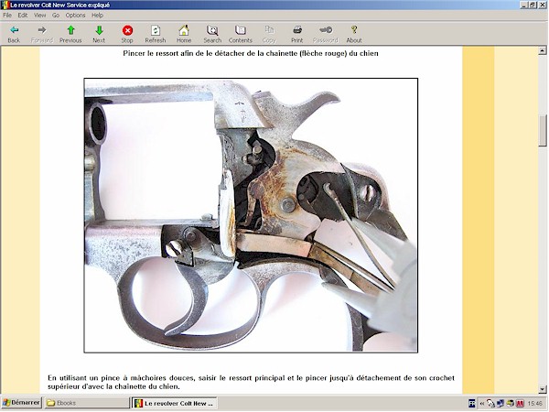
Task: Open the View menu
Action: [39, 16]
